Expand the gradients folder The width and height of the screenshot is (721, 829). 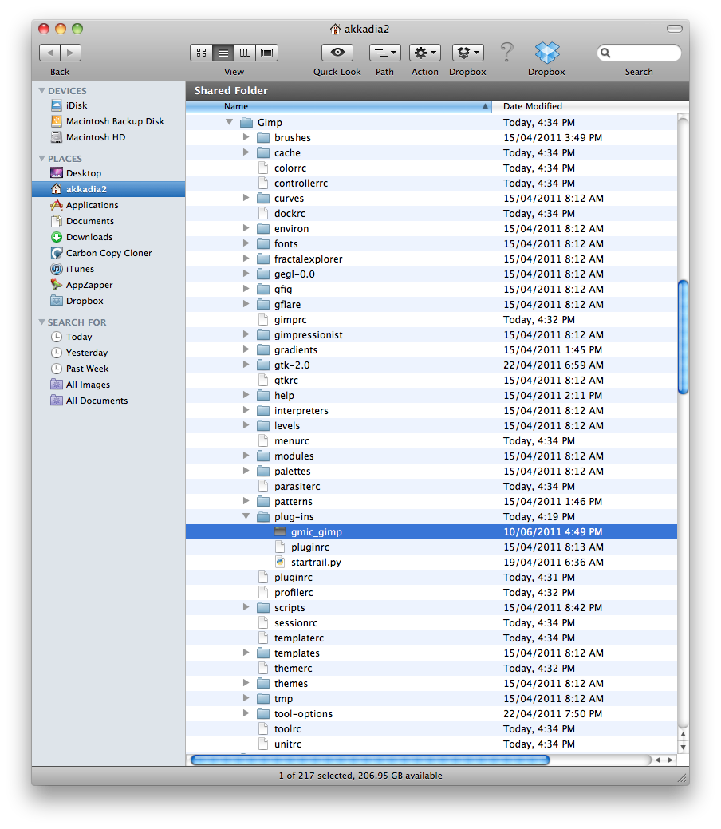point(246,349)
